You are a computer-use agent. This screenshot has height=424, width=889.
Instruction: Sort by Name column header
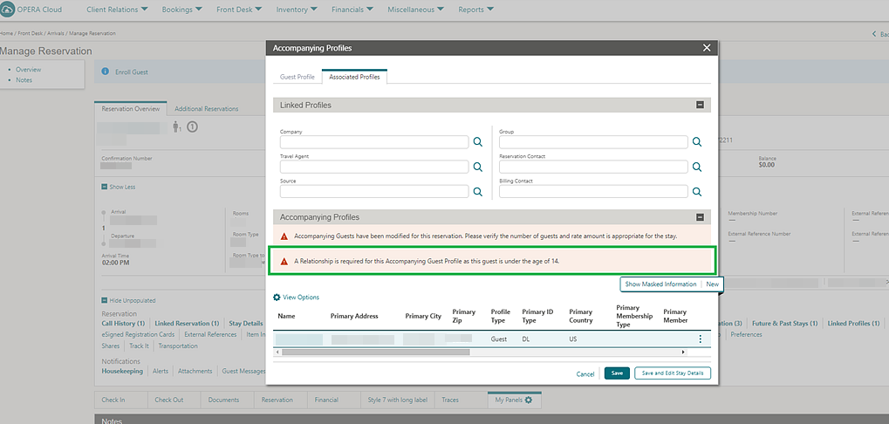286,316
